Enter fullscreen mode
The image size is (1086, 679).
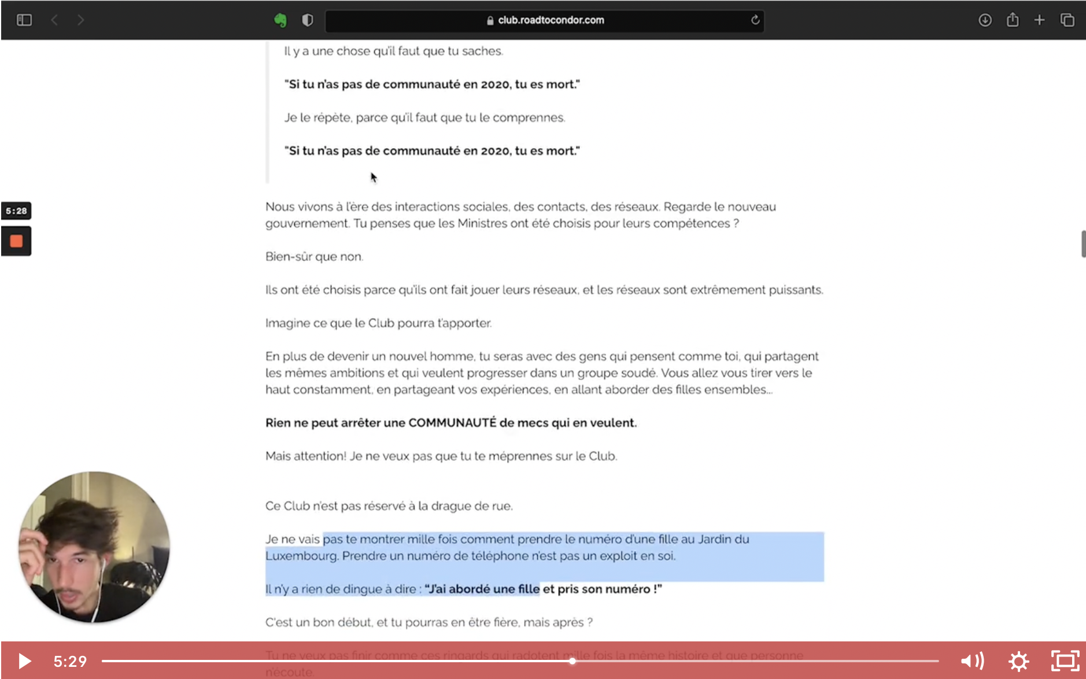coord(1065,660)
